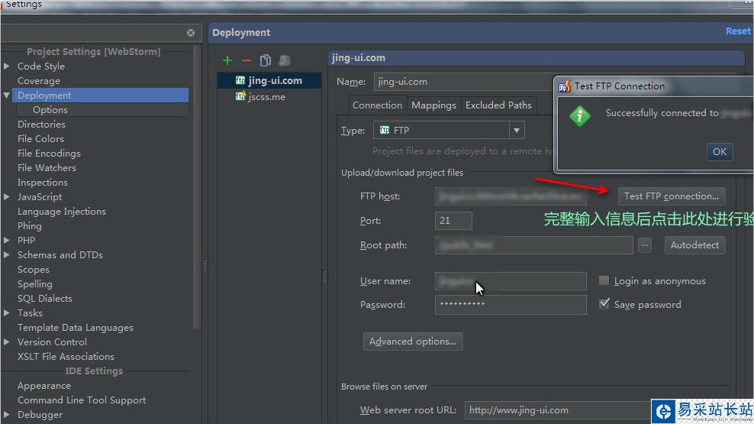Expand Schemas and DTDs node
The height and width of the screenshot is (424, 754).
(7, 254)
